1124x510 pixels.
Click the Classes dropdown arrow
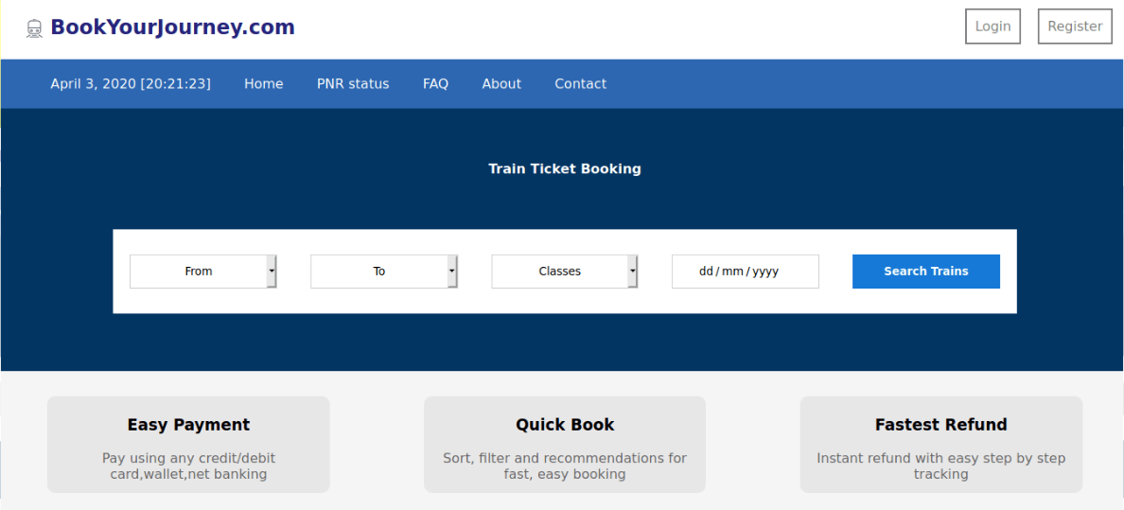pos(633,272)
